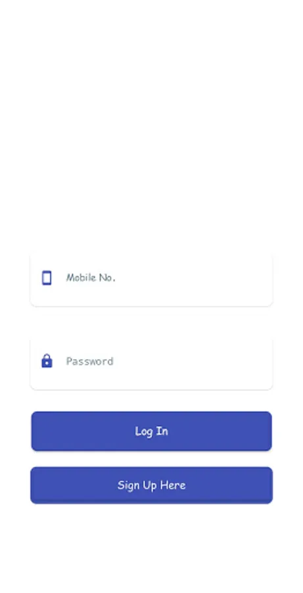Click the padlock icon

click(x=47, y=361)
